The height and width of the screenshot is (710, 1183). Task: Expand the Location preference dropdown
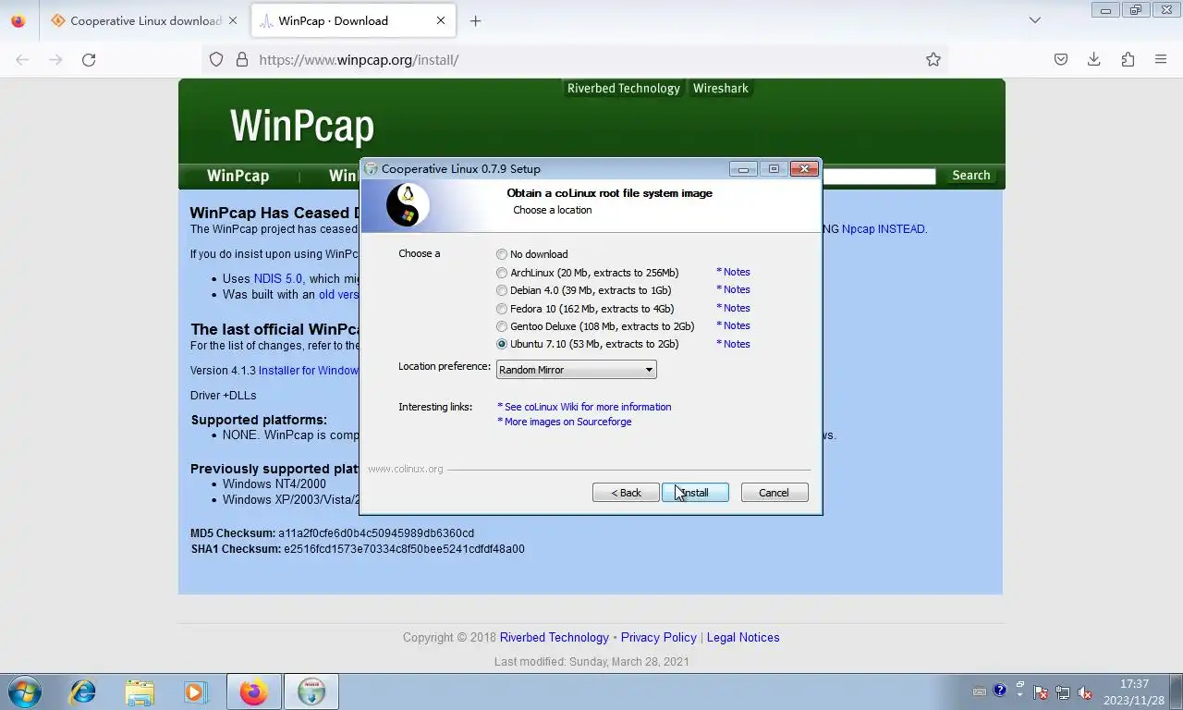[x=577, y=370]
